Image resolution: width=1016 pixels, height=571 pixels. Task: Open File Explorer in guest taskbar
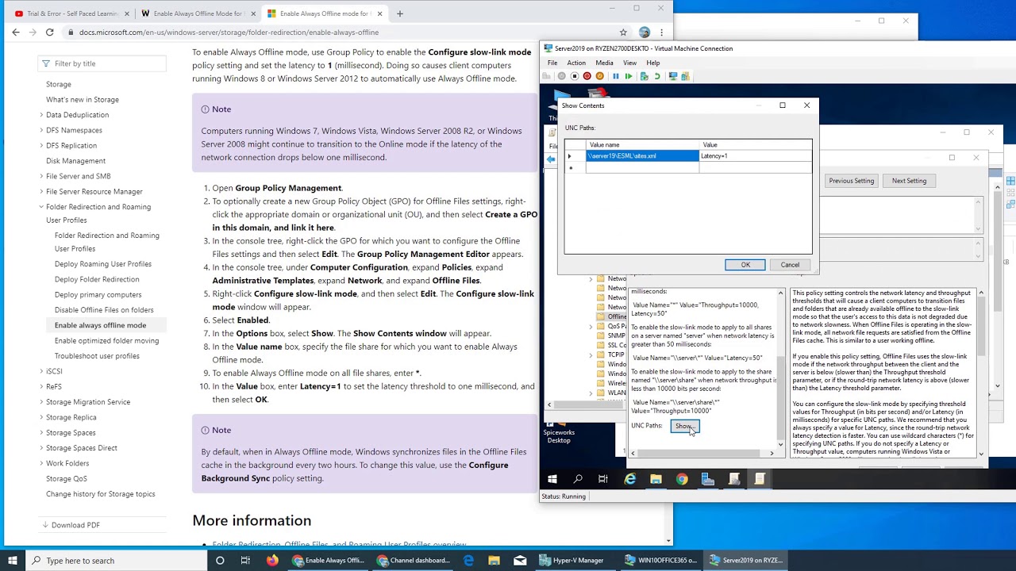point(656,479)
